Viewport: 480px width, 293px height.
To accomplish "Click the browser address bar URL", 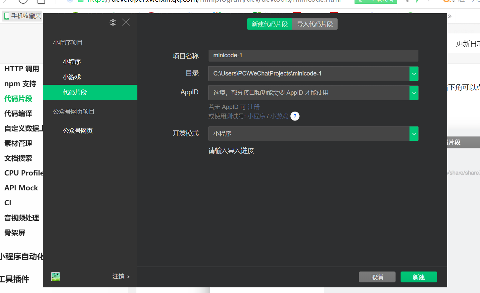I will pyautogui.click(x=214, y=1).
